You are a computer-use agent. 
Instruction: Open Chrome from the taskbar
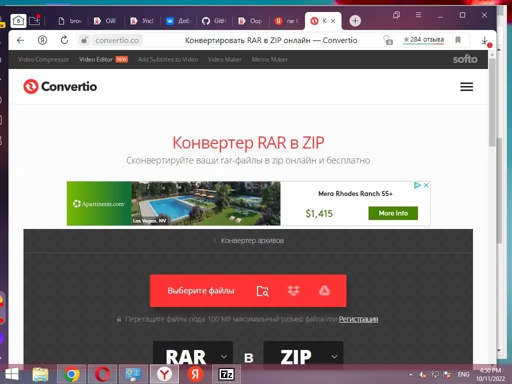coord(71,374)
